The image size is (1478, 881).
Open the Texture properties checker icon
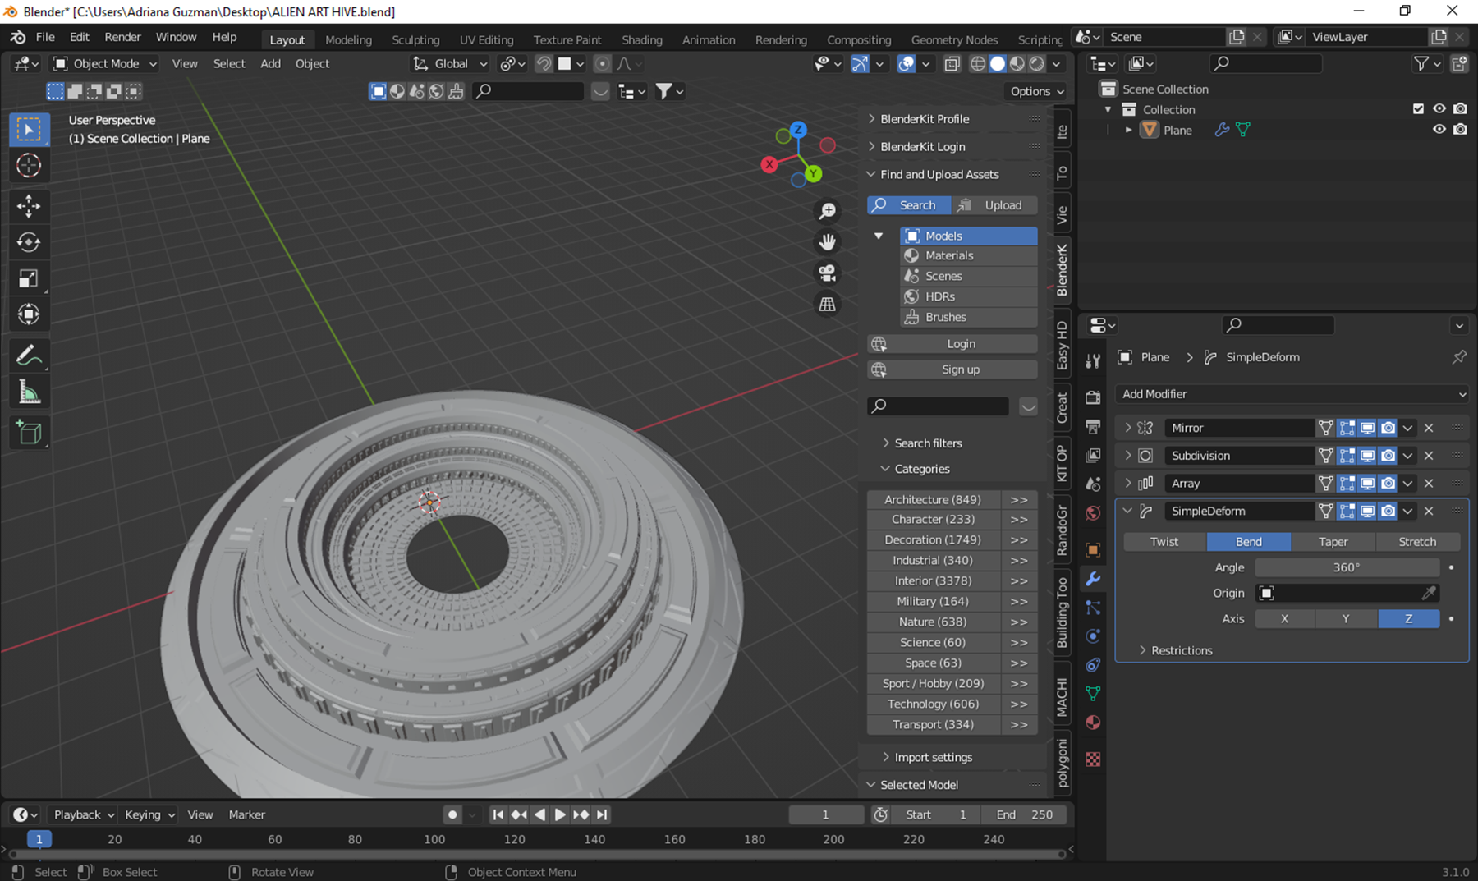coord(1093,759)
